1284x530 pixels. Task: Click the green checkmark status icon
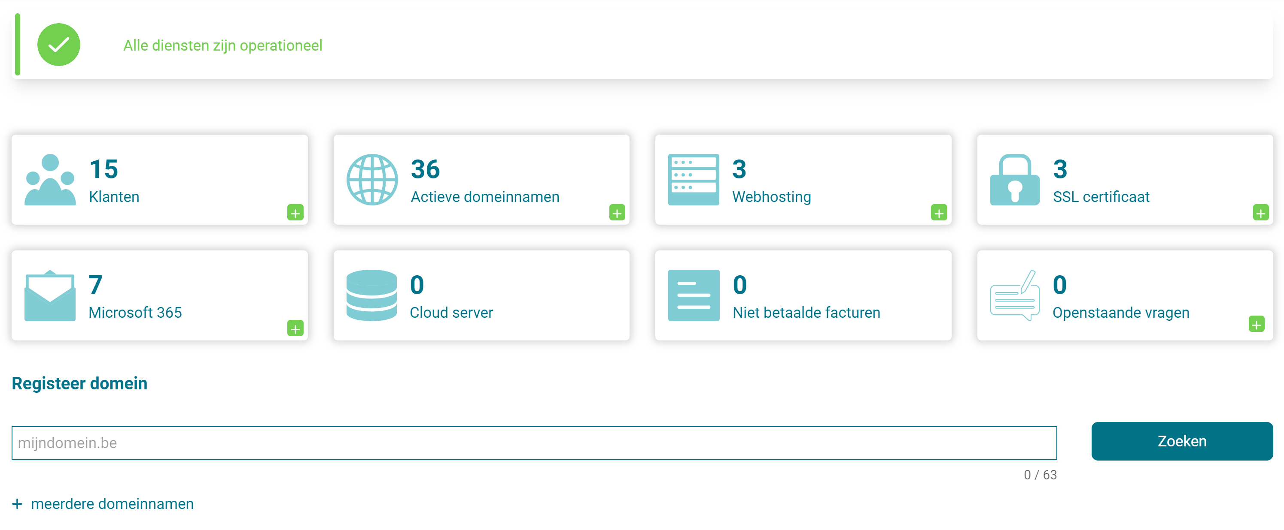[59, 45]
